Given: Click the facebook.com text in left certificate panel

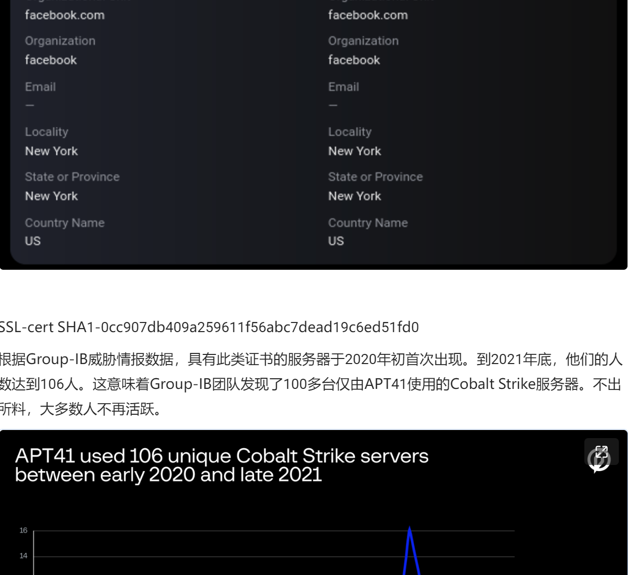Looking at the screenshot, I should (65, 15).
